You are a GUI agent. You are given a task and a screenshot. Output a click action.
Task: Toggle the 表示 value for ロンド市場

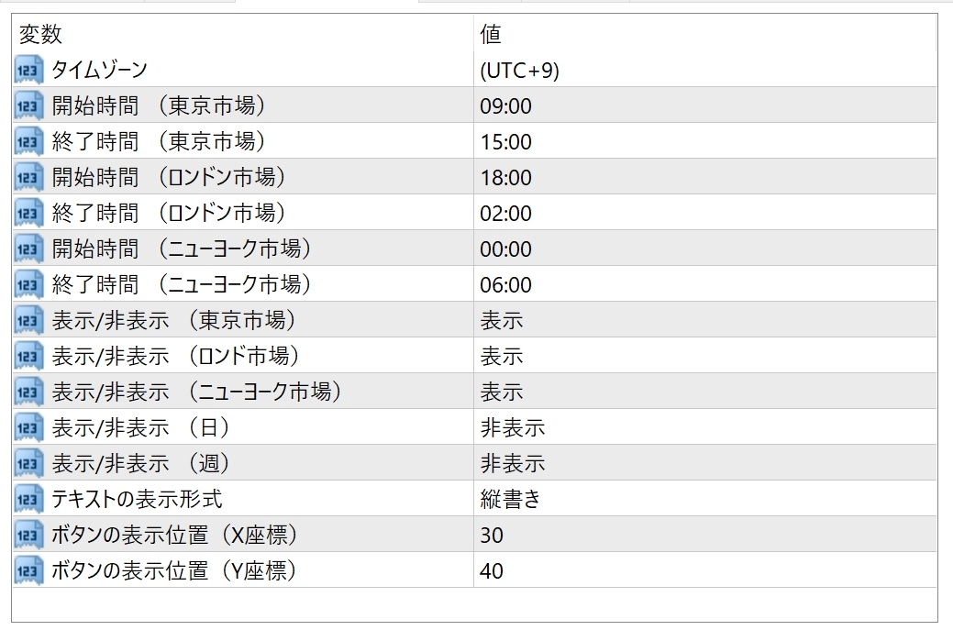point(502,357)
